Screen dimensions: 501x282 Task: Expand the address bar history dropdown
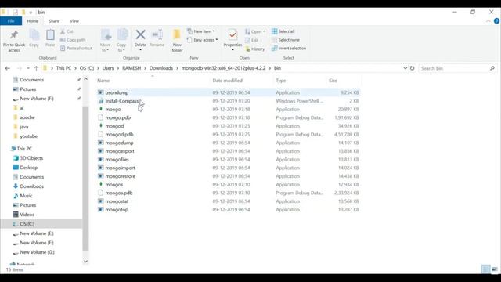tap(405, 68)
